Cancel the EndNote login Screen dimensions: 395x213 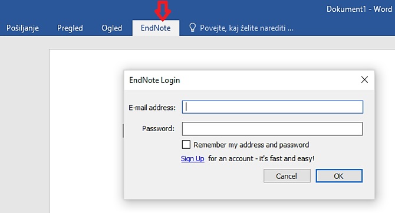click(x=287, y=176)
